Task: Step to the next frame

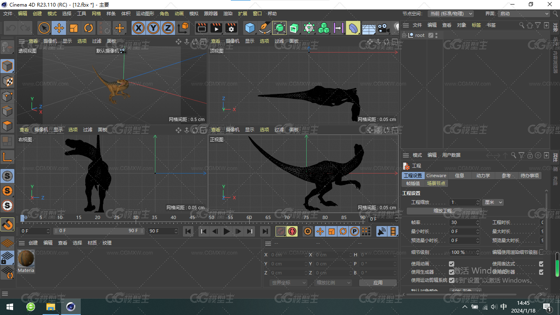Action: 238,231
